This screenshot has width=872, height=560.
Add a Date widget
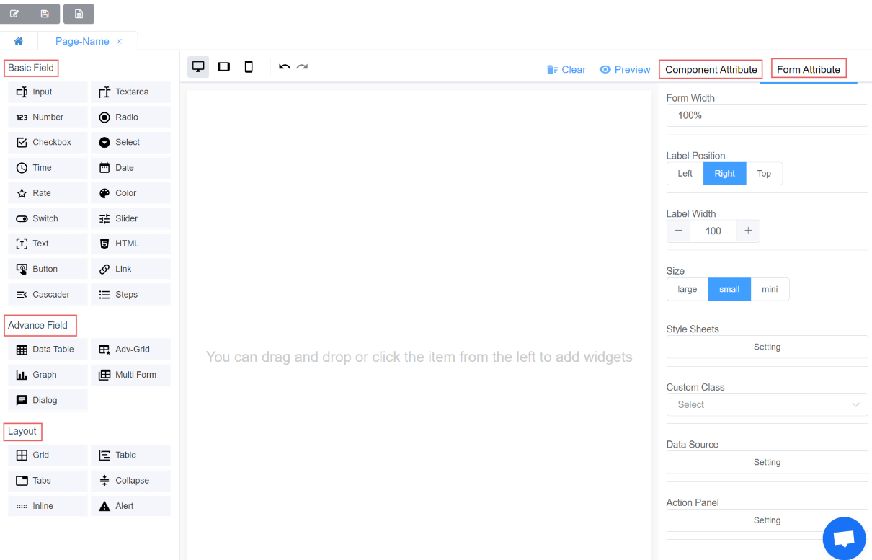pos(130,167)
